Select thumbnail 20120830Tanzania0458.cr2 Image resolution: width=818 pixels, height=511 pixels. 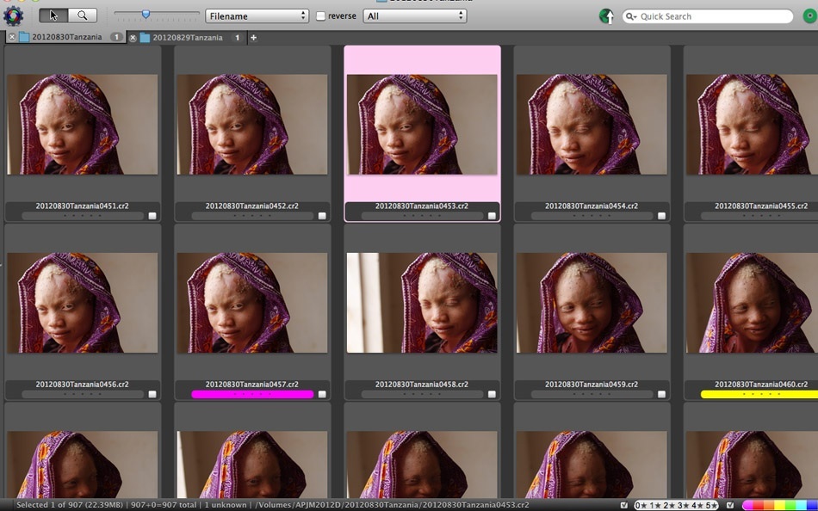422,303
